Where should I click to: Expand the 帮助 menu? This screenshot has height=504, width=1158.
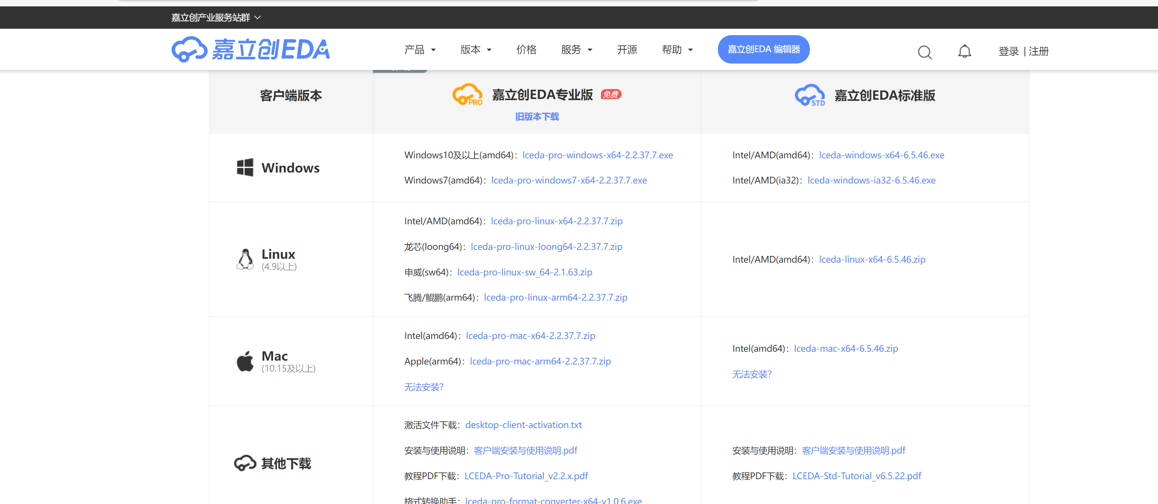click(677, 49)
